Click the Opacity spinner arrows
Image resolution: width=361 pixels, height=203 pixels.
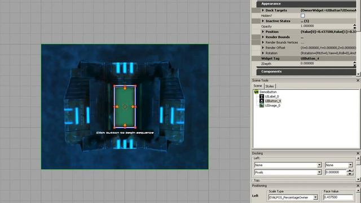pos(354,27)
